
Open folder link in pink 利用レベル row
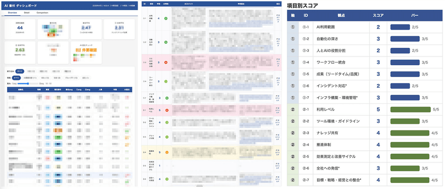click(x=277, y=110)
